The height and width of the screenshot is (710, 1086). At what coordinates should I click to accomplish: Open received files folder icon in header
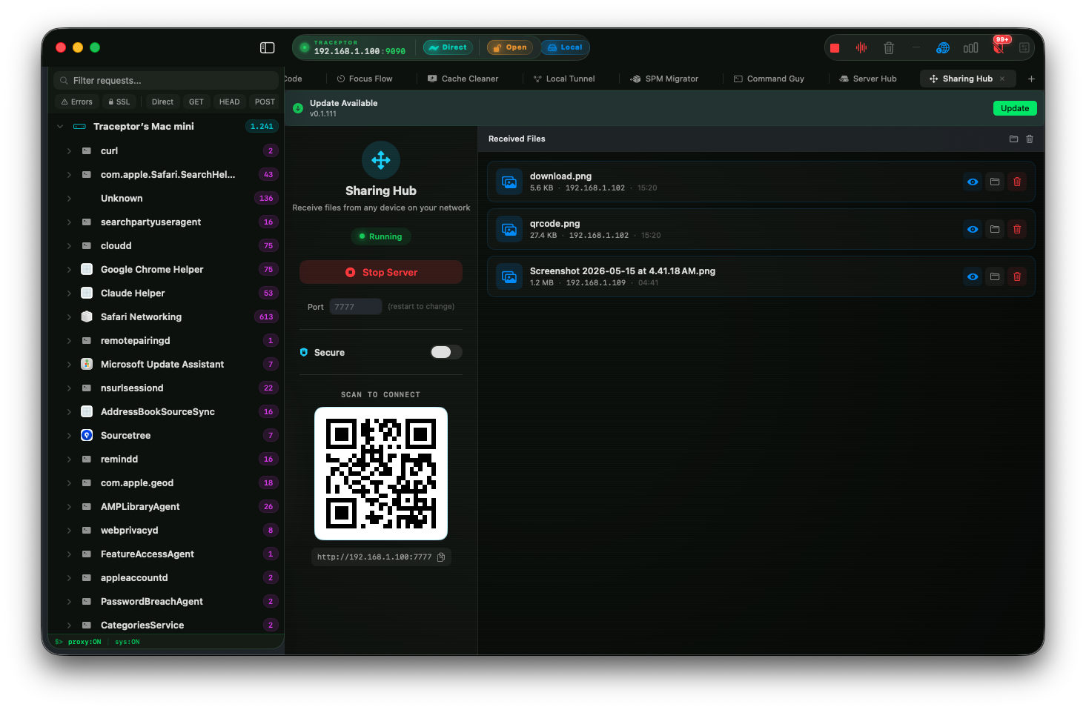(1013, 139)
